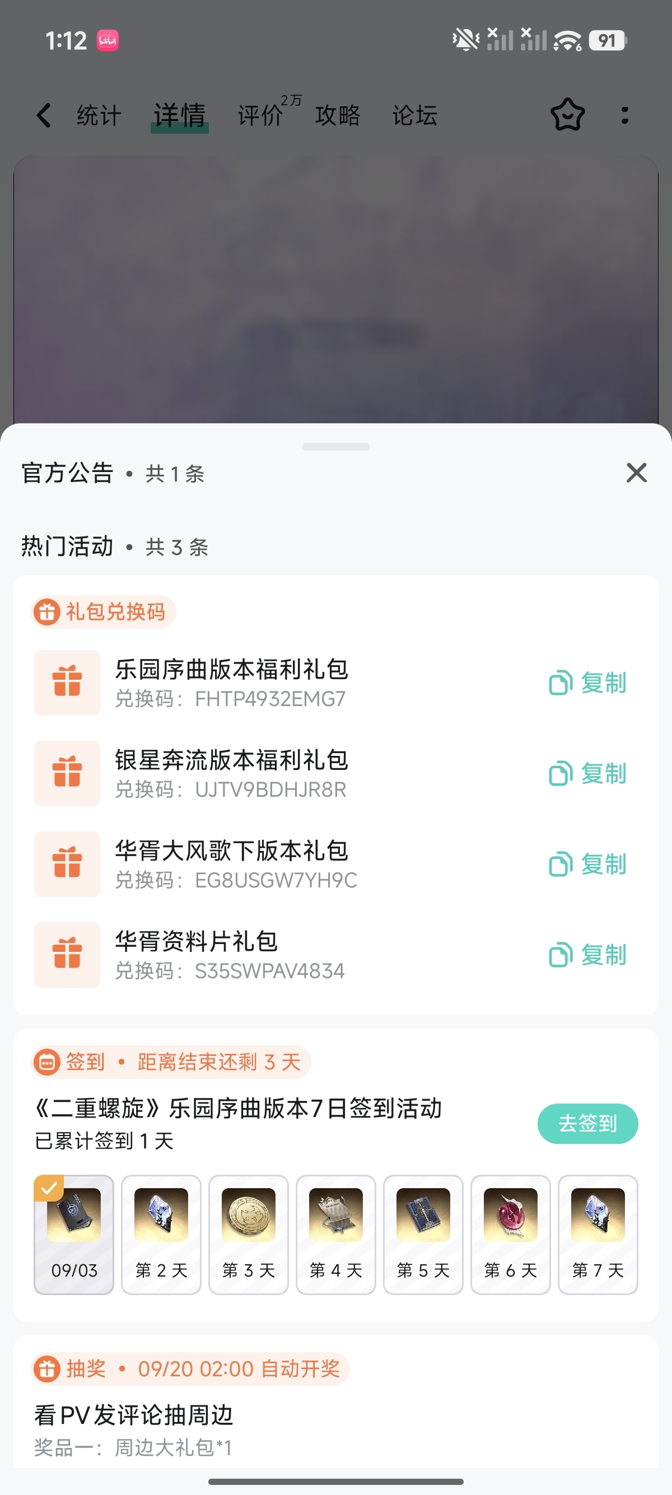Tap the star favorite icon
Screen dimensions: 672x1495
[567, 115]
